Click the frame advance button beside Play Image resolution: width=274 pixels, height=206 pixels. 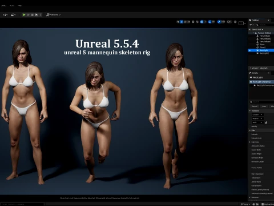tap(28, 15)
